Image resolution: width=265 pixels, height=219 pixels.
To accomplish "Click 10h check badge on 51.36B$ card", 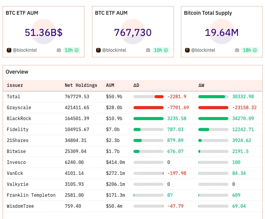I will pos(72,50).
